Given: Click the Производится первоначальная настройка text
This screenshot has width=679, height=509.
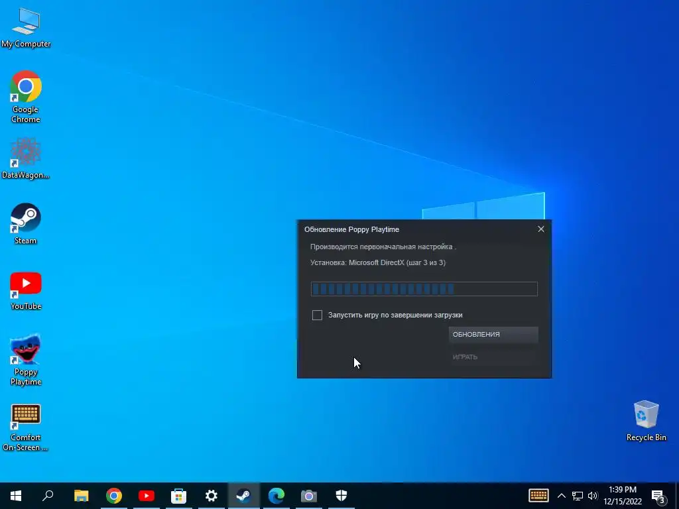Looking at the screenshot, I should click(x=383, y=247).
